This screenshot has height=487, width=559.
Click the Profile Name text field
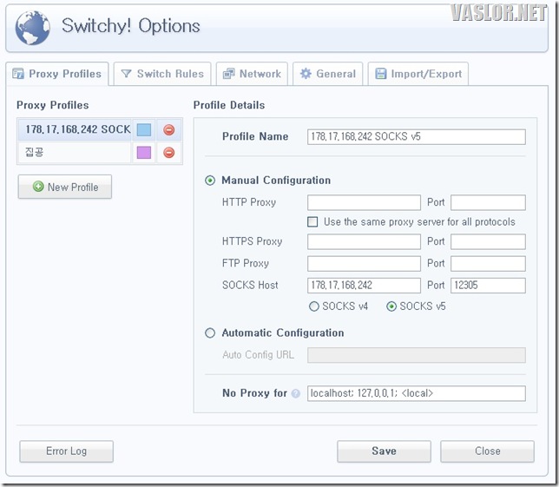[416, 136]
